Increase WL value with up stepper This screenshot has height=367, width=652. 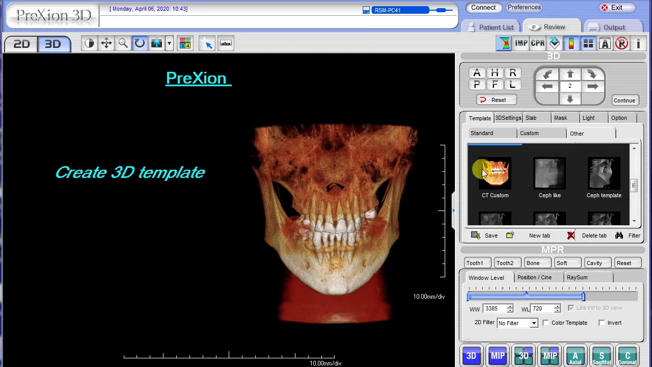click(x=557, y=306)
